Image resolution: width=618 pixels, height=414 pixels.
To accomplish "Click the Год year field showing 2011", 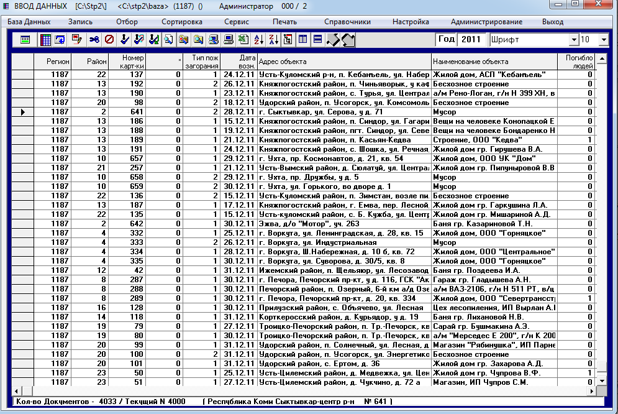I will coord(471,39).
